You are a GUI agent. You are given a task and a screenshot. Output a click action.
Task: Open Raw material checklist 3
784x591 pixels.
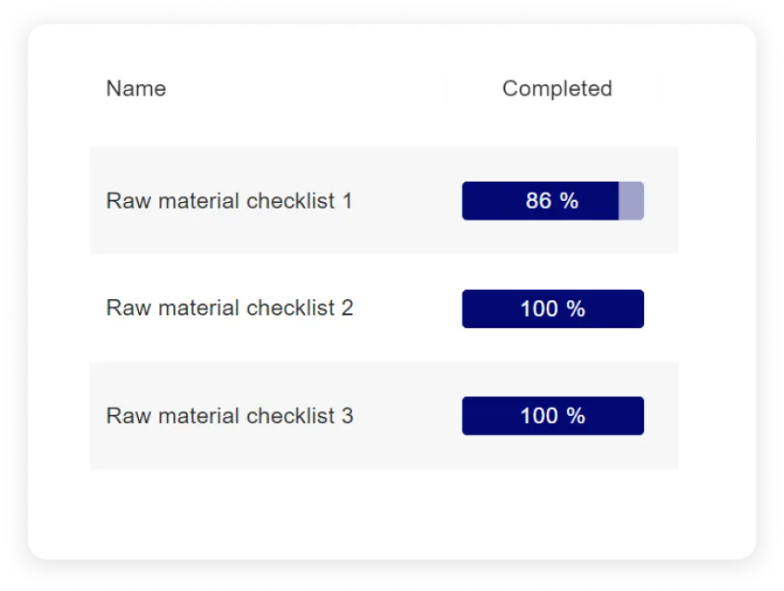click(229, 415)
